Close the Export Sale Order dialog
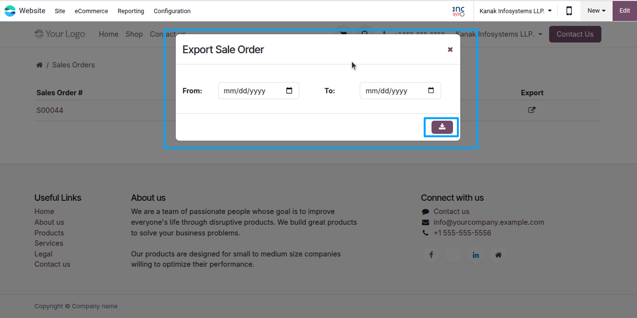Viewport: 637px width, 318px height. [x=450, y=49]
